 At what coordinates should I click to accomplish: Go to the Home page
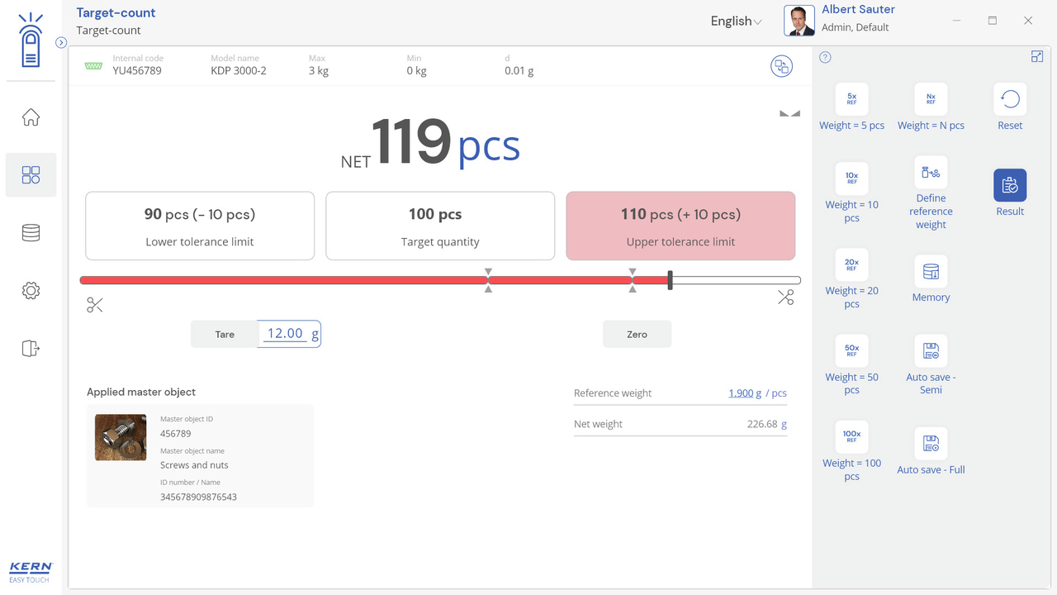click(x=31, y=117)
